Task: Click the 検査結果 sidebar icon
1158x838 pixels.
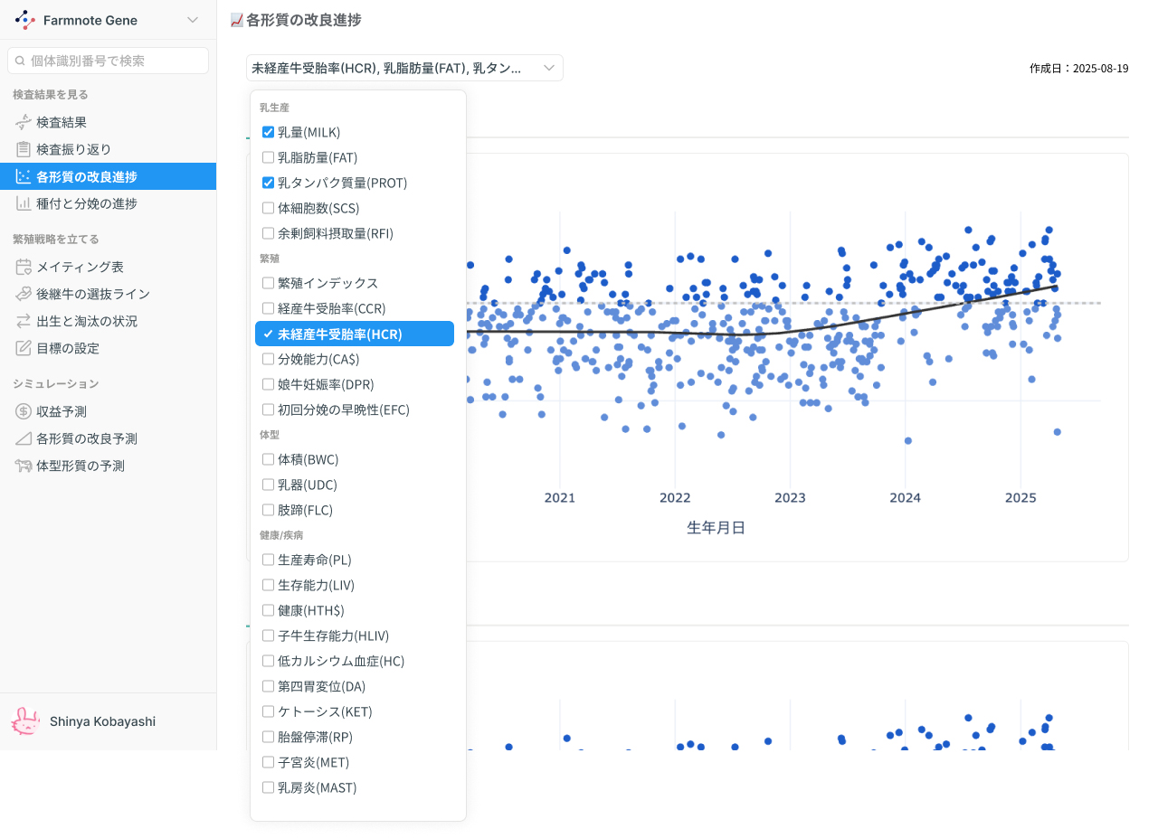Action: tap(24, 123)
